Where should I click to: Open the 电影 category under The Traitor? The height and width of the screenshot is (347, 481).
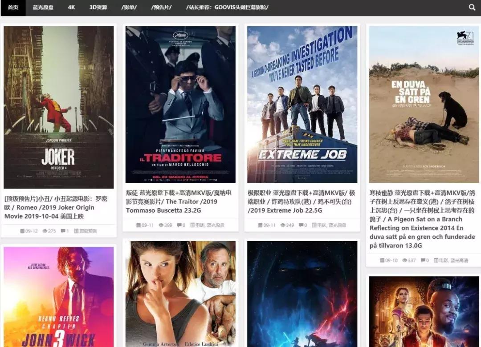(x=200, y=225)
